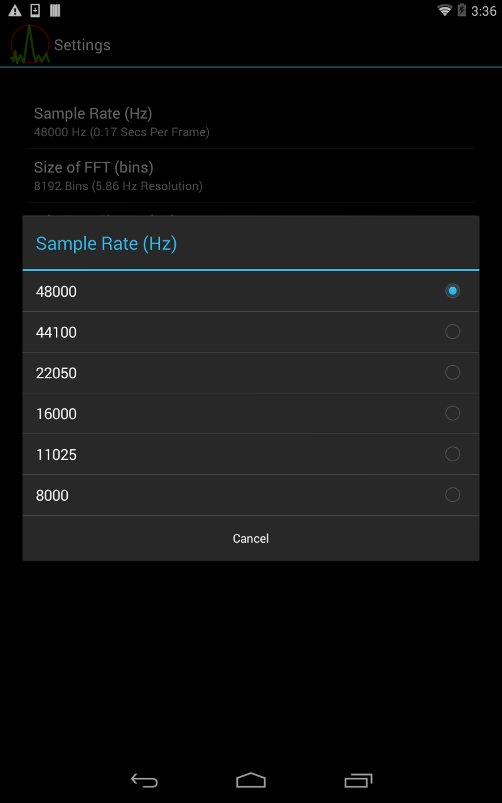Select the 44100 Hz radio button
The image size is (502, 803).
[452, 331]
